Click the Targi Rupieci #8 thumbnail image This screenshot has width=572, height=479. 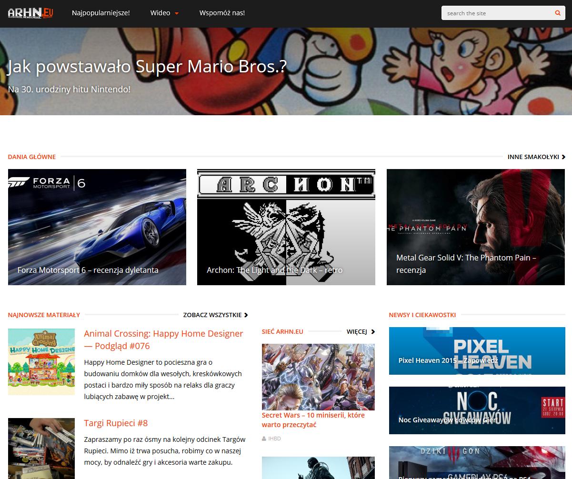click(x=41, y=449)
